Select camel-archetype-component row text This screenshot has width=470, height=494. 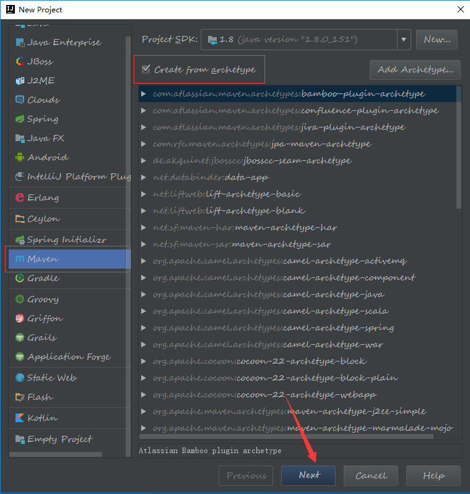click(284, 277)
